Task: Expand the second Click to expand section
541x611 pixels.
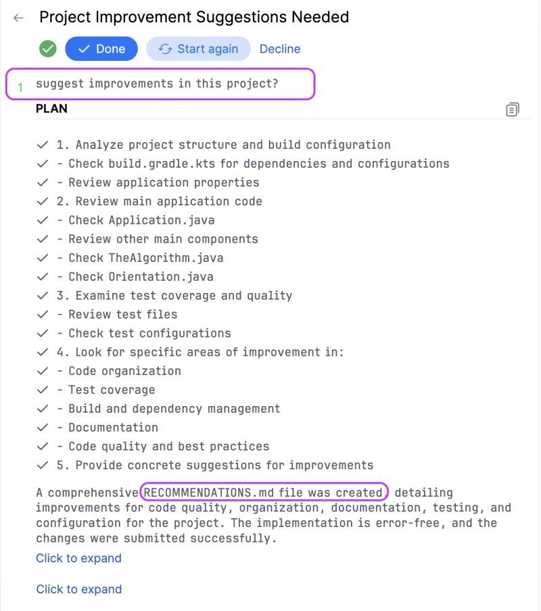Action: pos(78,589)
